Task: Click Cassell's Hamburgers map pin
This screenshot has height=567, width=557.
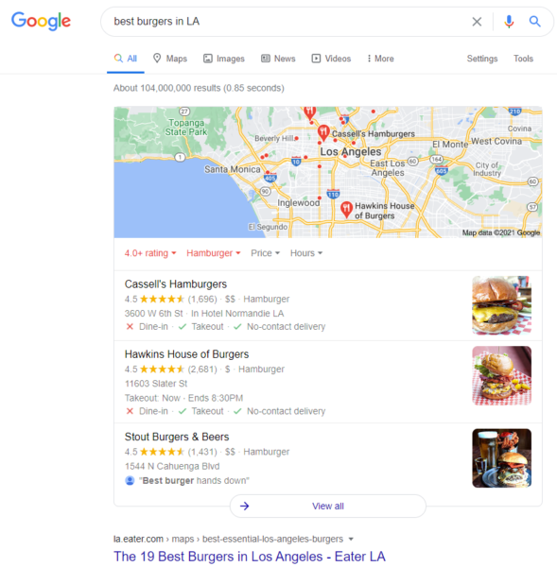Action: click(x=323, y=132)
